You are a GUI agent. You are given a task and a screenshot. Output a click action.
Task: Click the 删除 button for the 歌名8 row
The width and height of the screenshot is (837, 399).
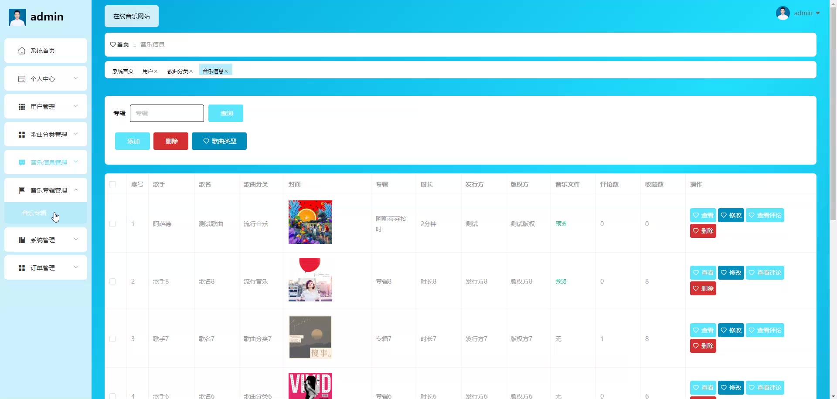703,288
